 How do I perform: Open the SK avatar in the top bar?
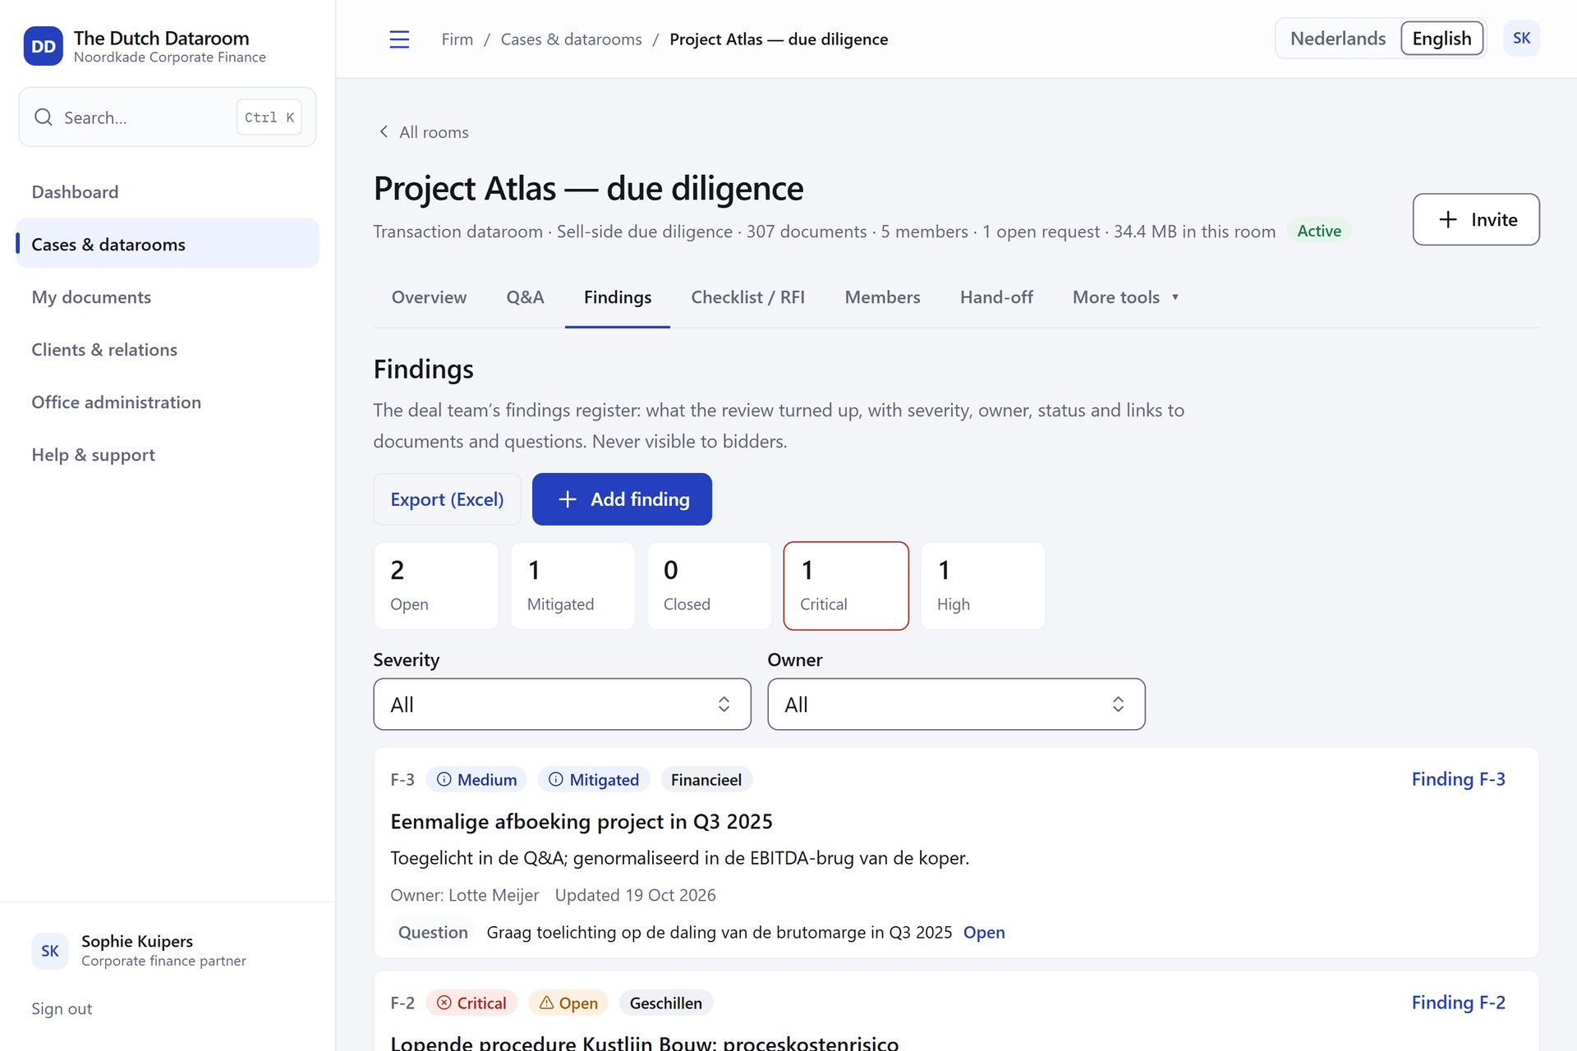click(x=1521, y=39)
